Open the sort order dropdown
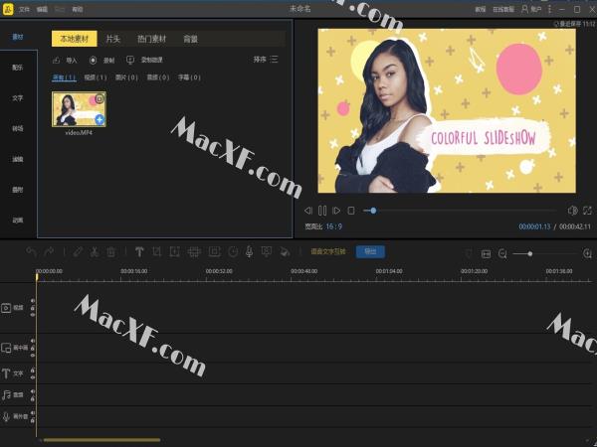597x447 pixels. (266, 60)
